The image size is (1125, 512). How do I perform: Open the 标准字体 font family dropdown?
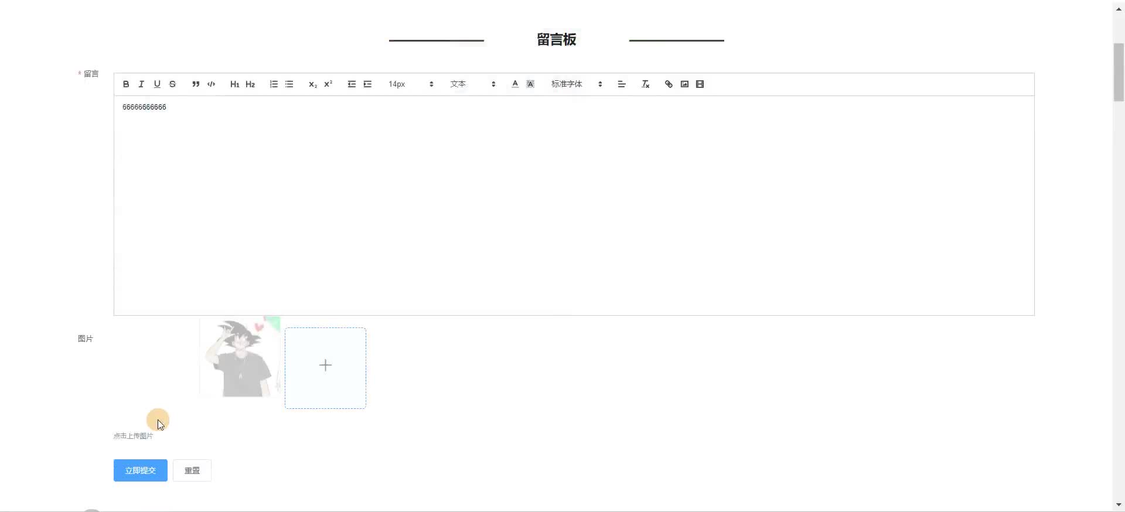coord(577,84)
